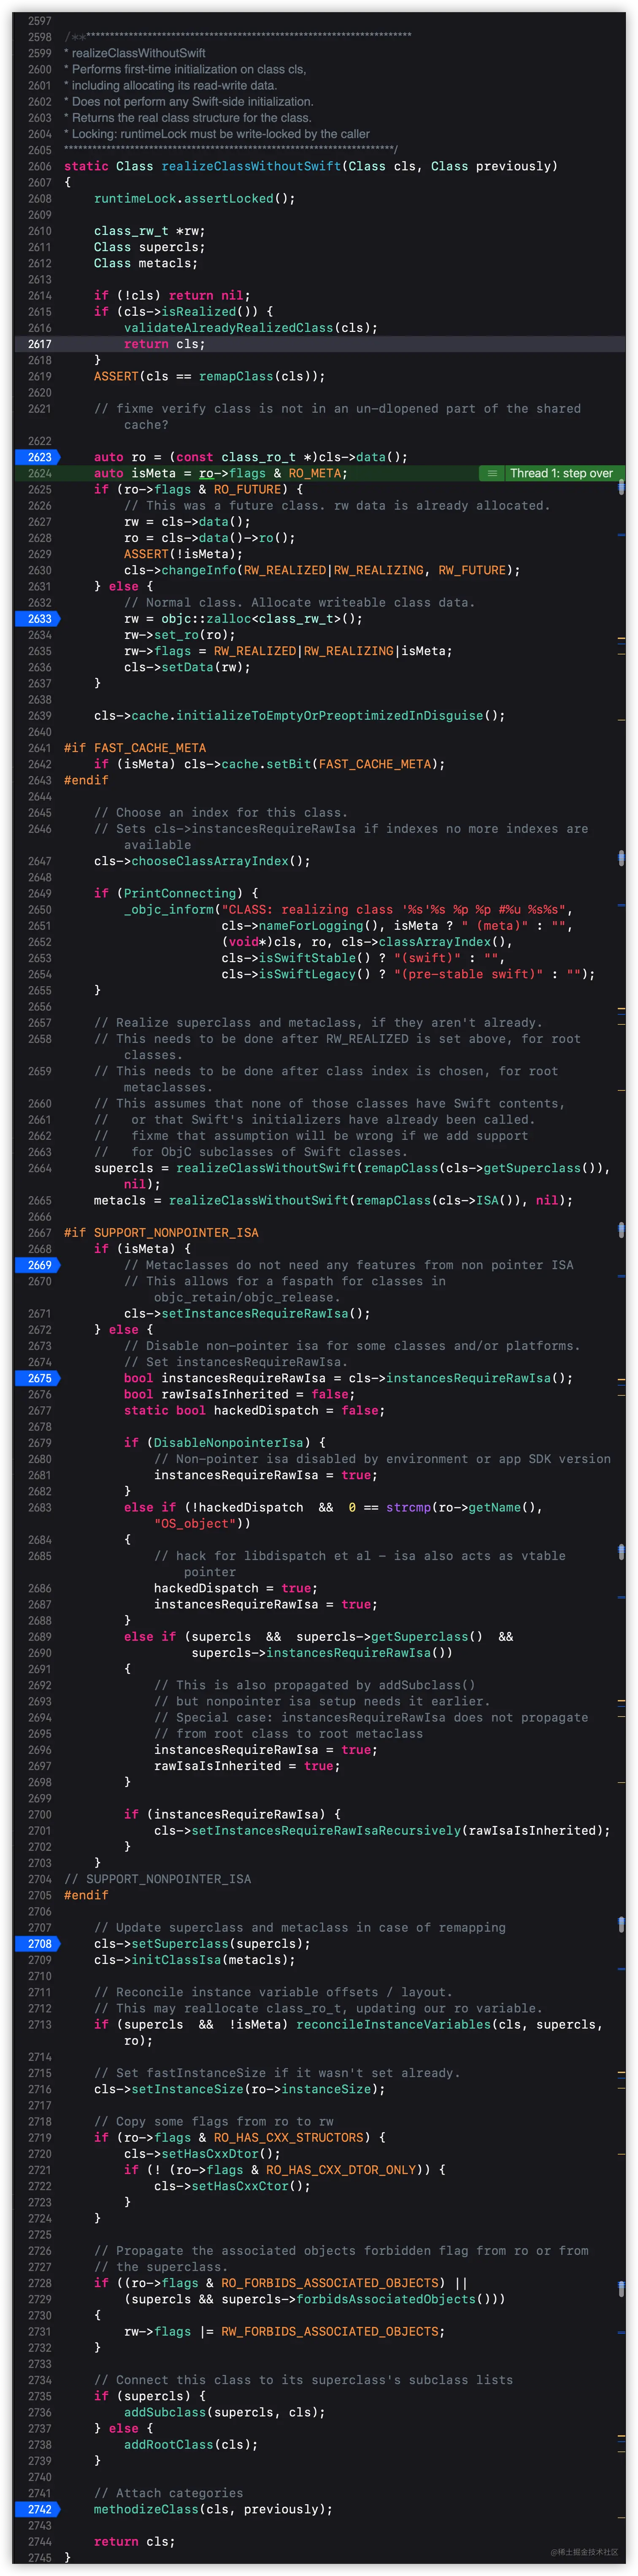Click the statement 'cls->setHasCxxDtor();'
The image size is (638, 2576).
click(203, 2154)
